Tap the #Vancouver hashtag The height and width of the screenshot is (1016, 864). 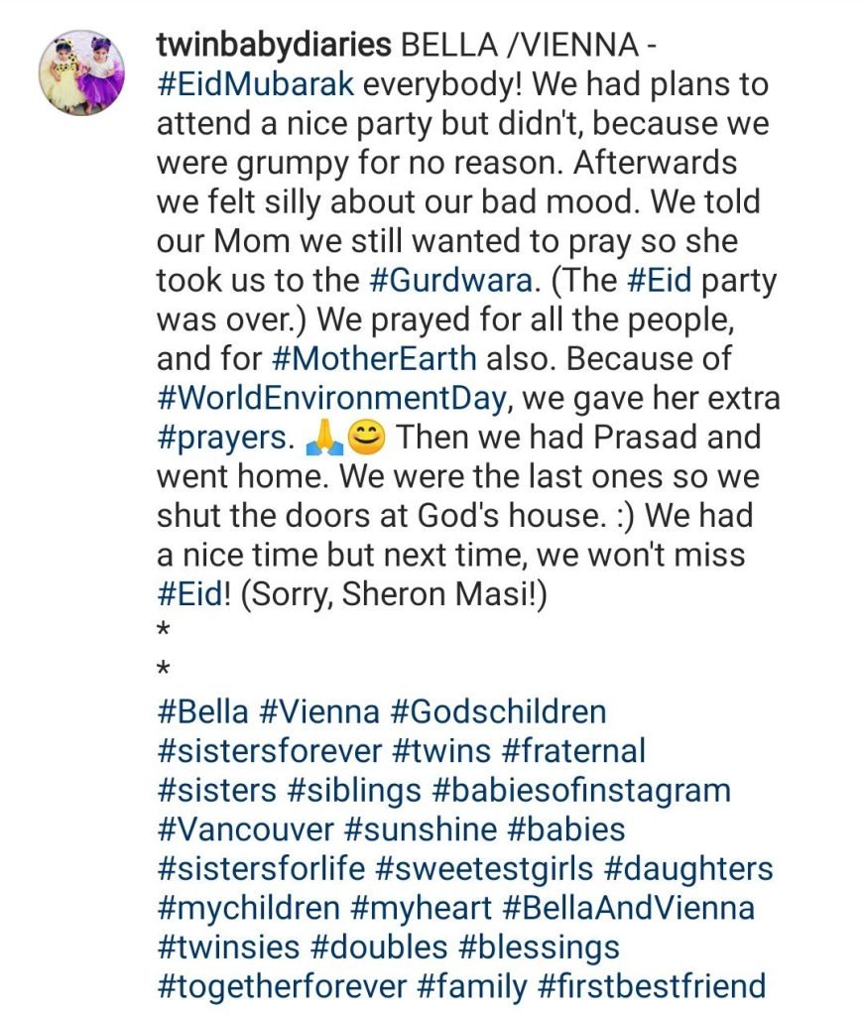tap(244, 829)
